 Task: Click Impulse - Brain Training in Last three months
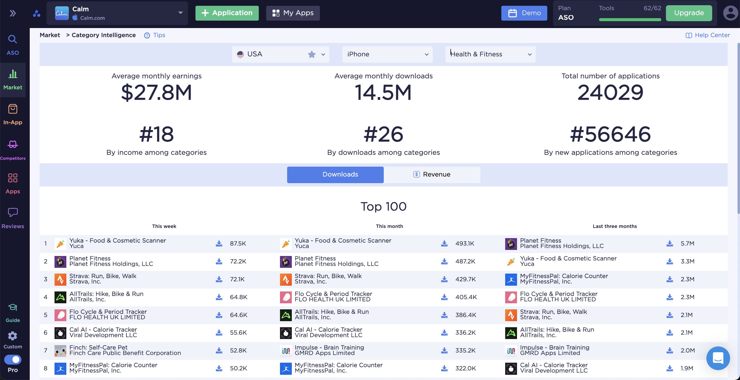554,347
